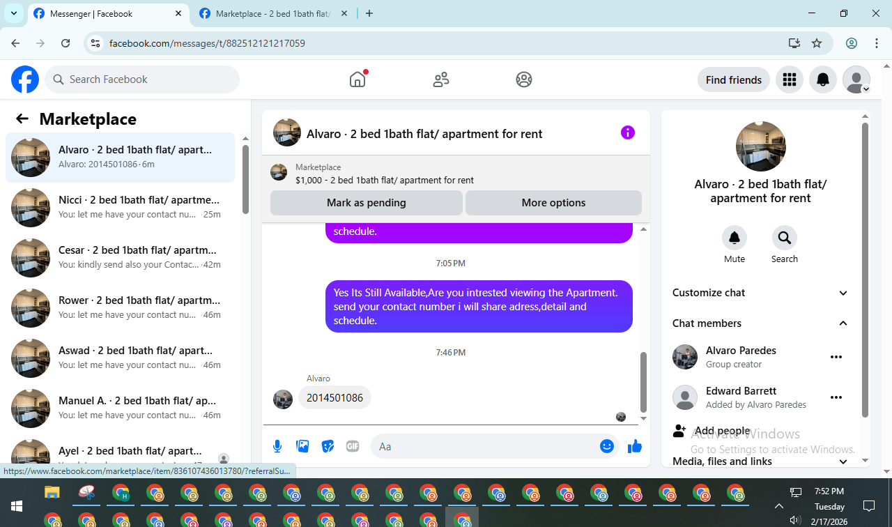Open Nicci conversation

121,208
